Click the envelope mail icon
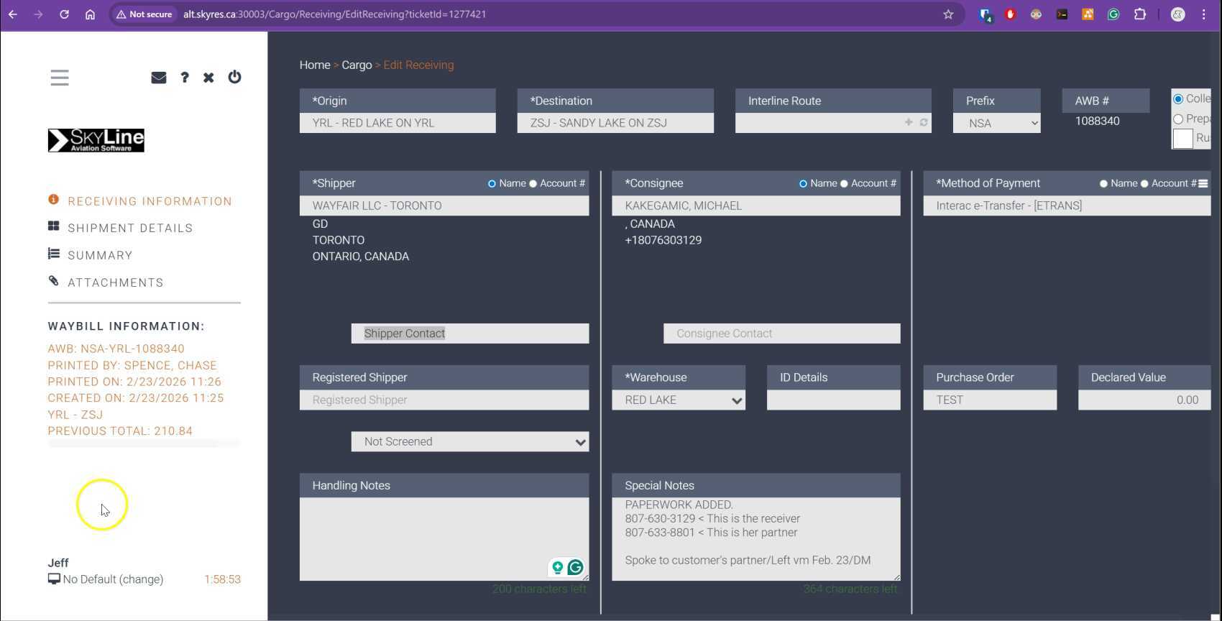Viewport: 1222px width, 621px height. click(x=159, y=78)
